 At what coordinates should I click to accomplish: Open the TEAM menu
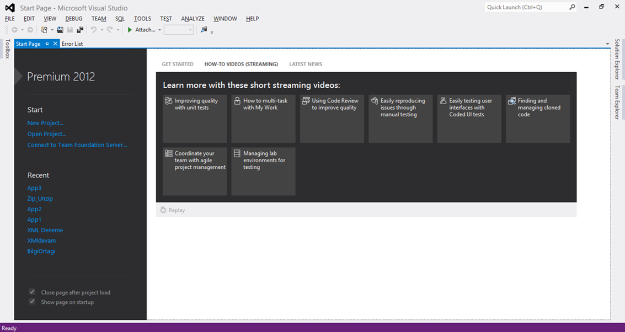(98, 19)
